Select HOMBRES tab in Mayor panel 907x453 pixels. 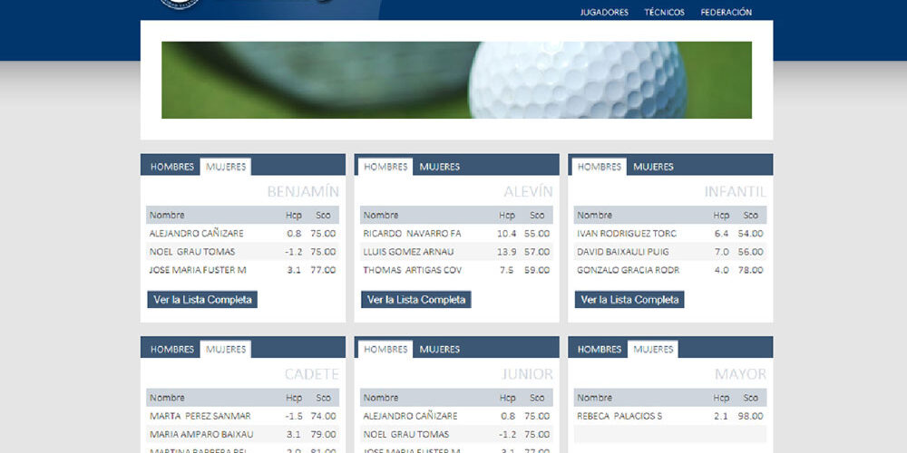click(600, 350)
